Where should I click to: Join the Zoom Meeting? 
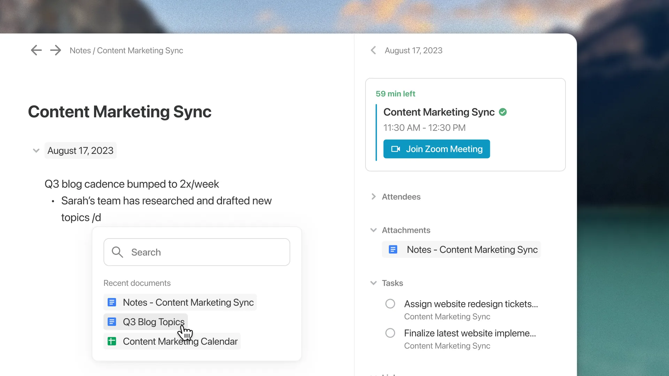point(437,149)
